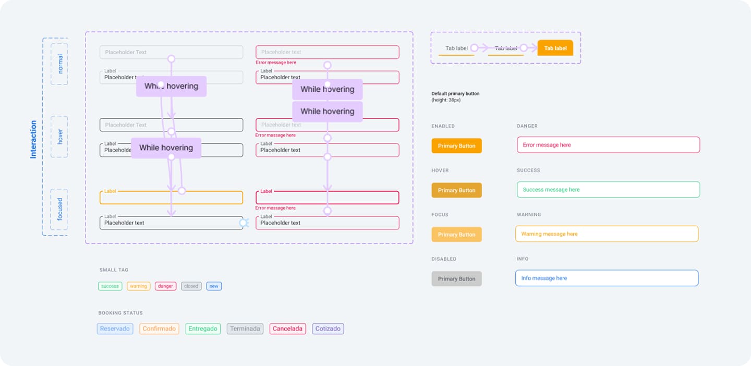The image size is (751, 366).
Task: Click the Primary Button under FOCUS
Action: tap(456, 235)
